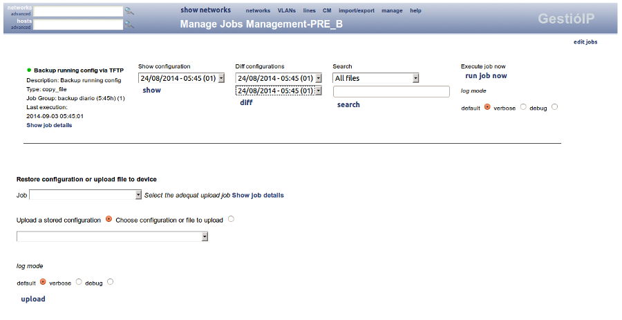The image size is (622, 320).
Task: Click the hosts search input field
Action: (x=78, y=25)
